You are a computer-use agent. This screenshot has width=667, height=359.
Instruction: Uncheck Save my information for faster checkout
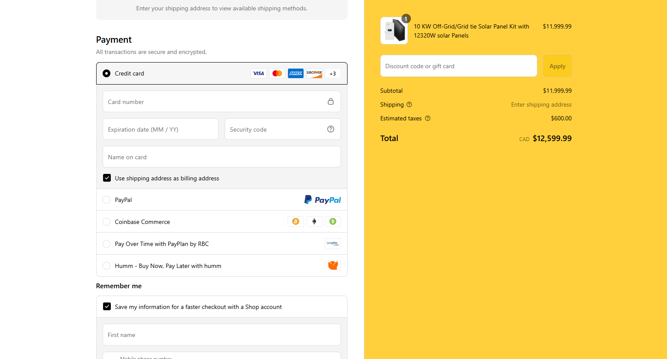pyautogui.click(x=107, y=306)
